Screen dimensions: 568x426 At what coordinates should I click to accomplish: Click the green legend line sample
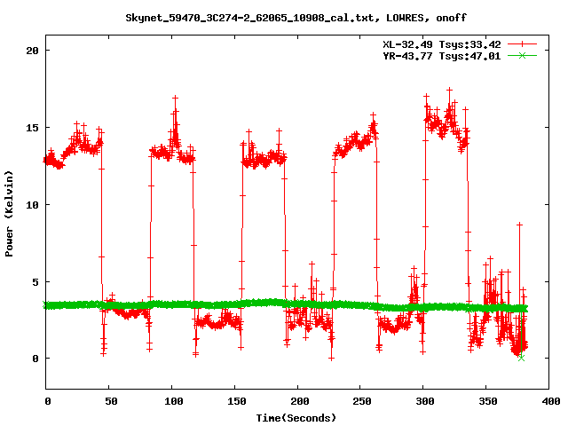[522, 55]
